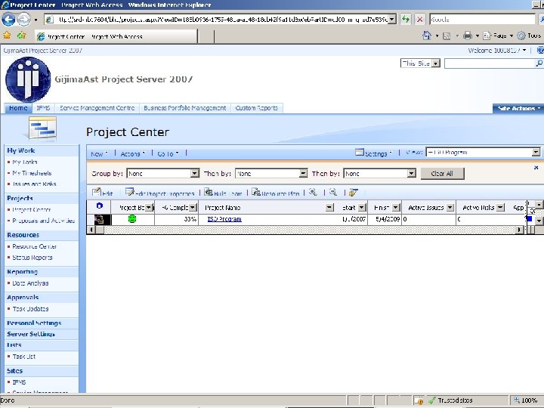Click the browser Forward arrow button
Screen dimensions: 544x408
tap(23, 20)
